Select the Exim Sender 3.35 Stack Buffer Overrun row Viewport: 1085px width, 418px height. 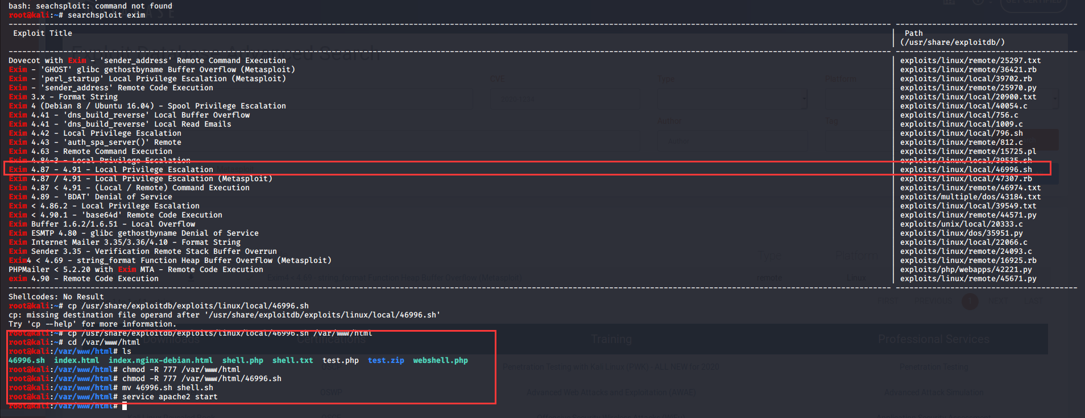pos(143,252)
